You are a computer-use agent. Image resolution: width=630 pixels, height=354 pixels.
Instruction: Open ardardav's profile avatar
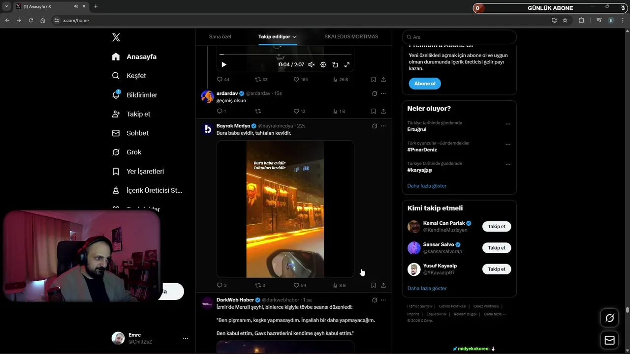pos(207,96)
